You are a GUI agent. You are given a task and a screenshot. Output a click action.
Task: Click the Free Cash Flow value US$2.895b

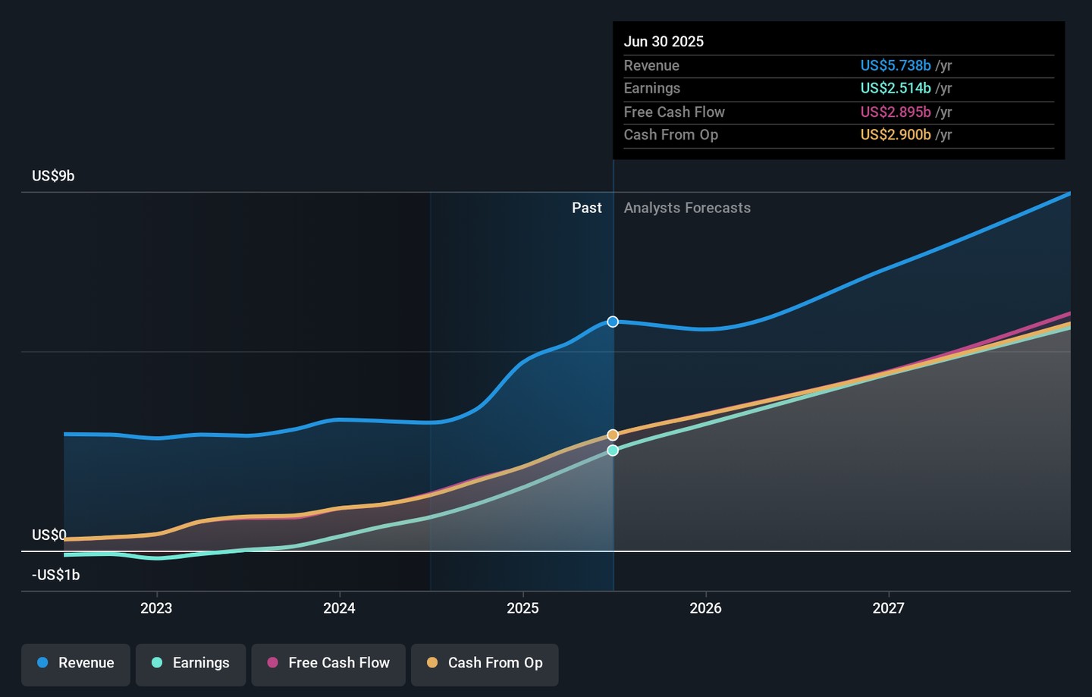pos(896,112)
